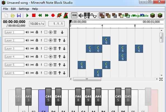Click the 10.00 t/s tempo field
The height and width of the screenshot is (112, 166).
pos(37,24)
